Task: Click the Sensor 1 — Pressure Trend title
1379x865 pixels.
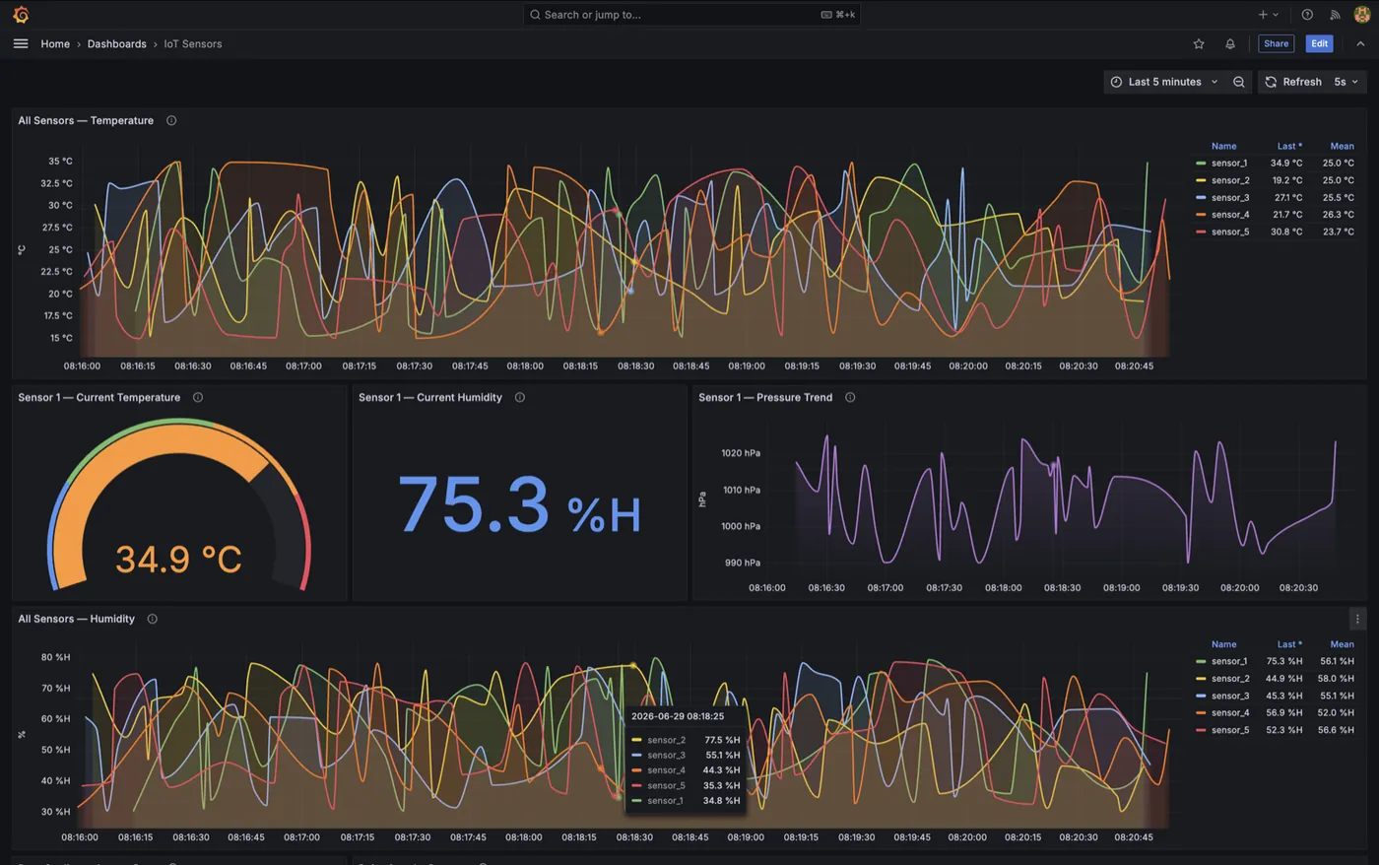Action: [x=765, y=397]
